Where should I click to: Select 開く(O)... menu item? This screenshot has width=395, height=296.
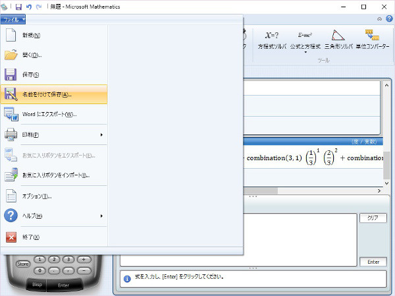tap(54, 55)
